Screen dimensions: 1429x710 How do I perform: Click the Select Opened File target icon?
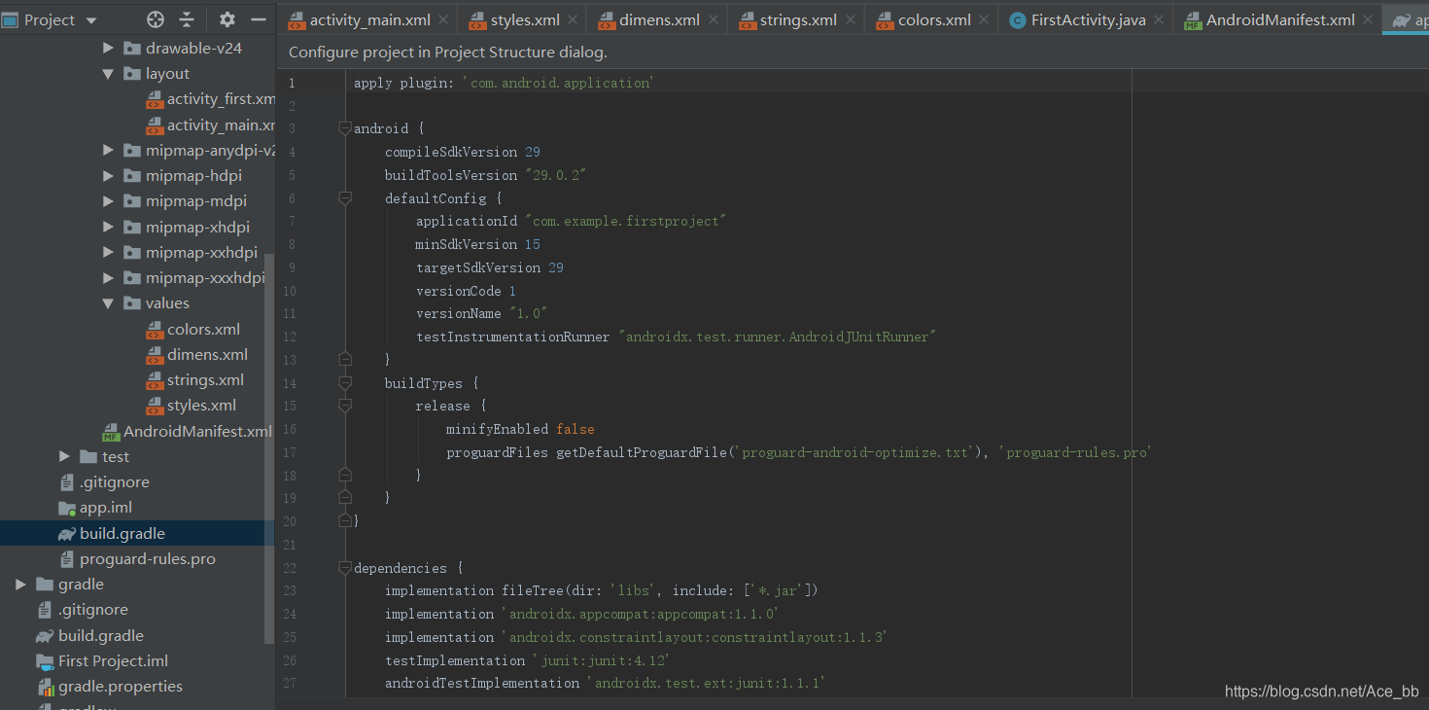(x=155, y=18)
